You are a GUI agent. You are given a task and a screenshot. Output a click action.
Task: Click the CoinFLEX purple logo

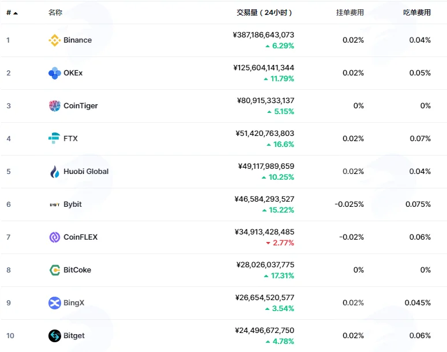click(x=54, y=237)
